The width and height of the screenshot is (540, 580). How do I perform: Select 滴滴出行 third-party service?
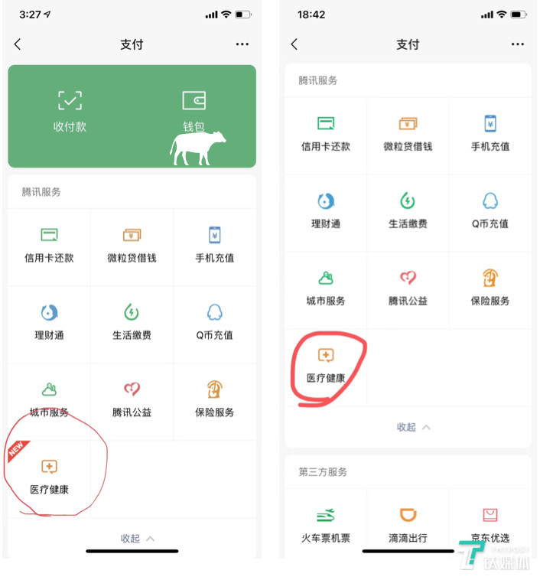point(408,525)
